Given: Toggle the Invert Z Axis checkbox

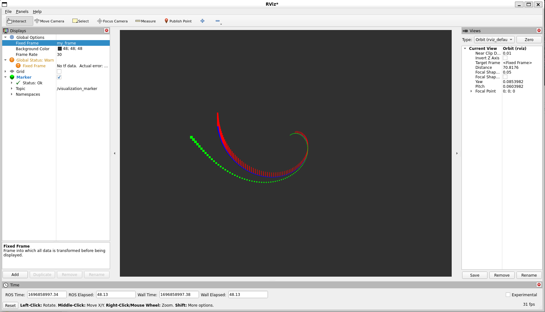Looking at the screenshot, I should tap(505, 58).
